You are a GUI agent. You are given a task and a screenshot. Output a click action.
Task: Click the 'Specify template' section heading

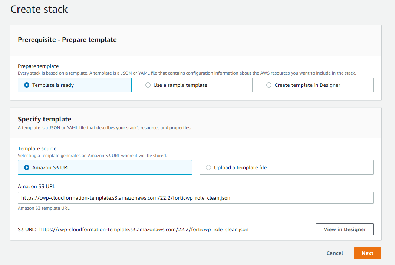tap(45, 119)
